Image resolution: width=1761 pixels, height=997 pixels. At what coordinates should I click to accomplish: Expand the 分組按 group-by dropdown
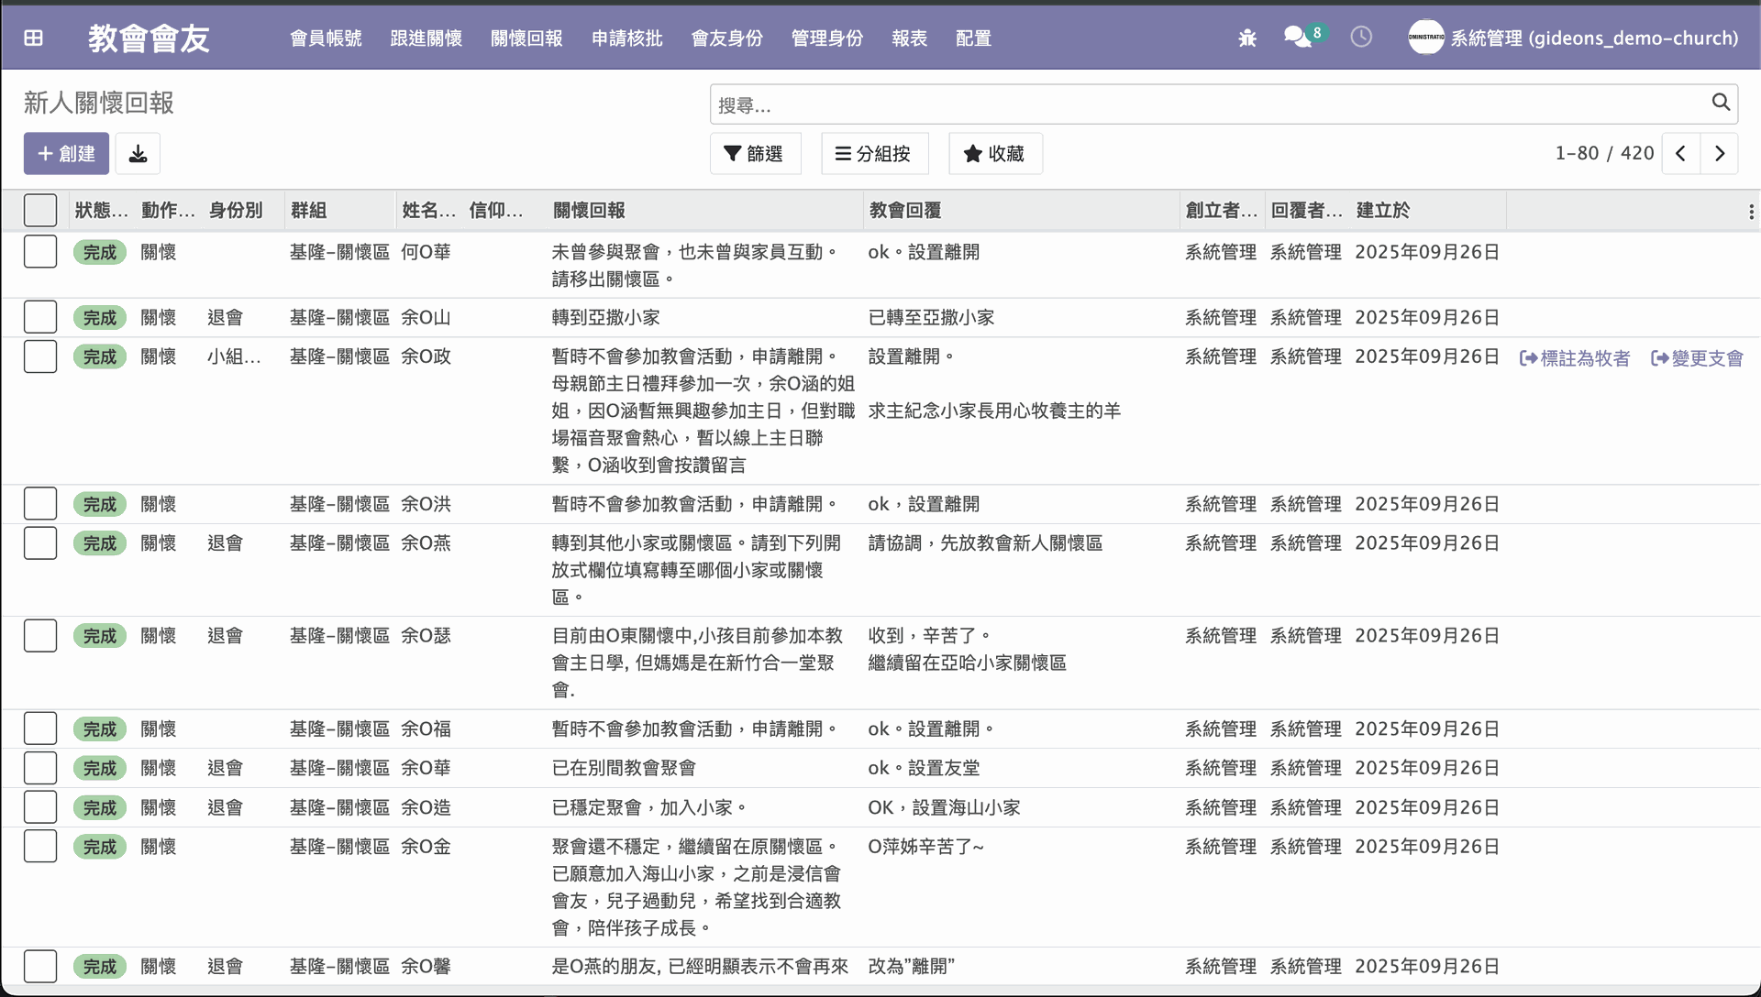click(x=874, y=153)
